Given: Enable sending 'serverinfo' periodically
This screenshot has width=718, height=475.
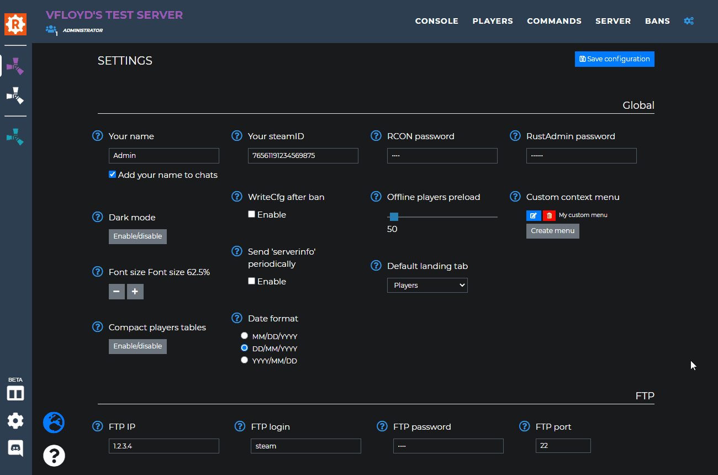Looking at the screenshot, I should (x=251, y=281).
